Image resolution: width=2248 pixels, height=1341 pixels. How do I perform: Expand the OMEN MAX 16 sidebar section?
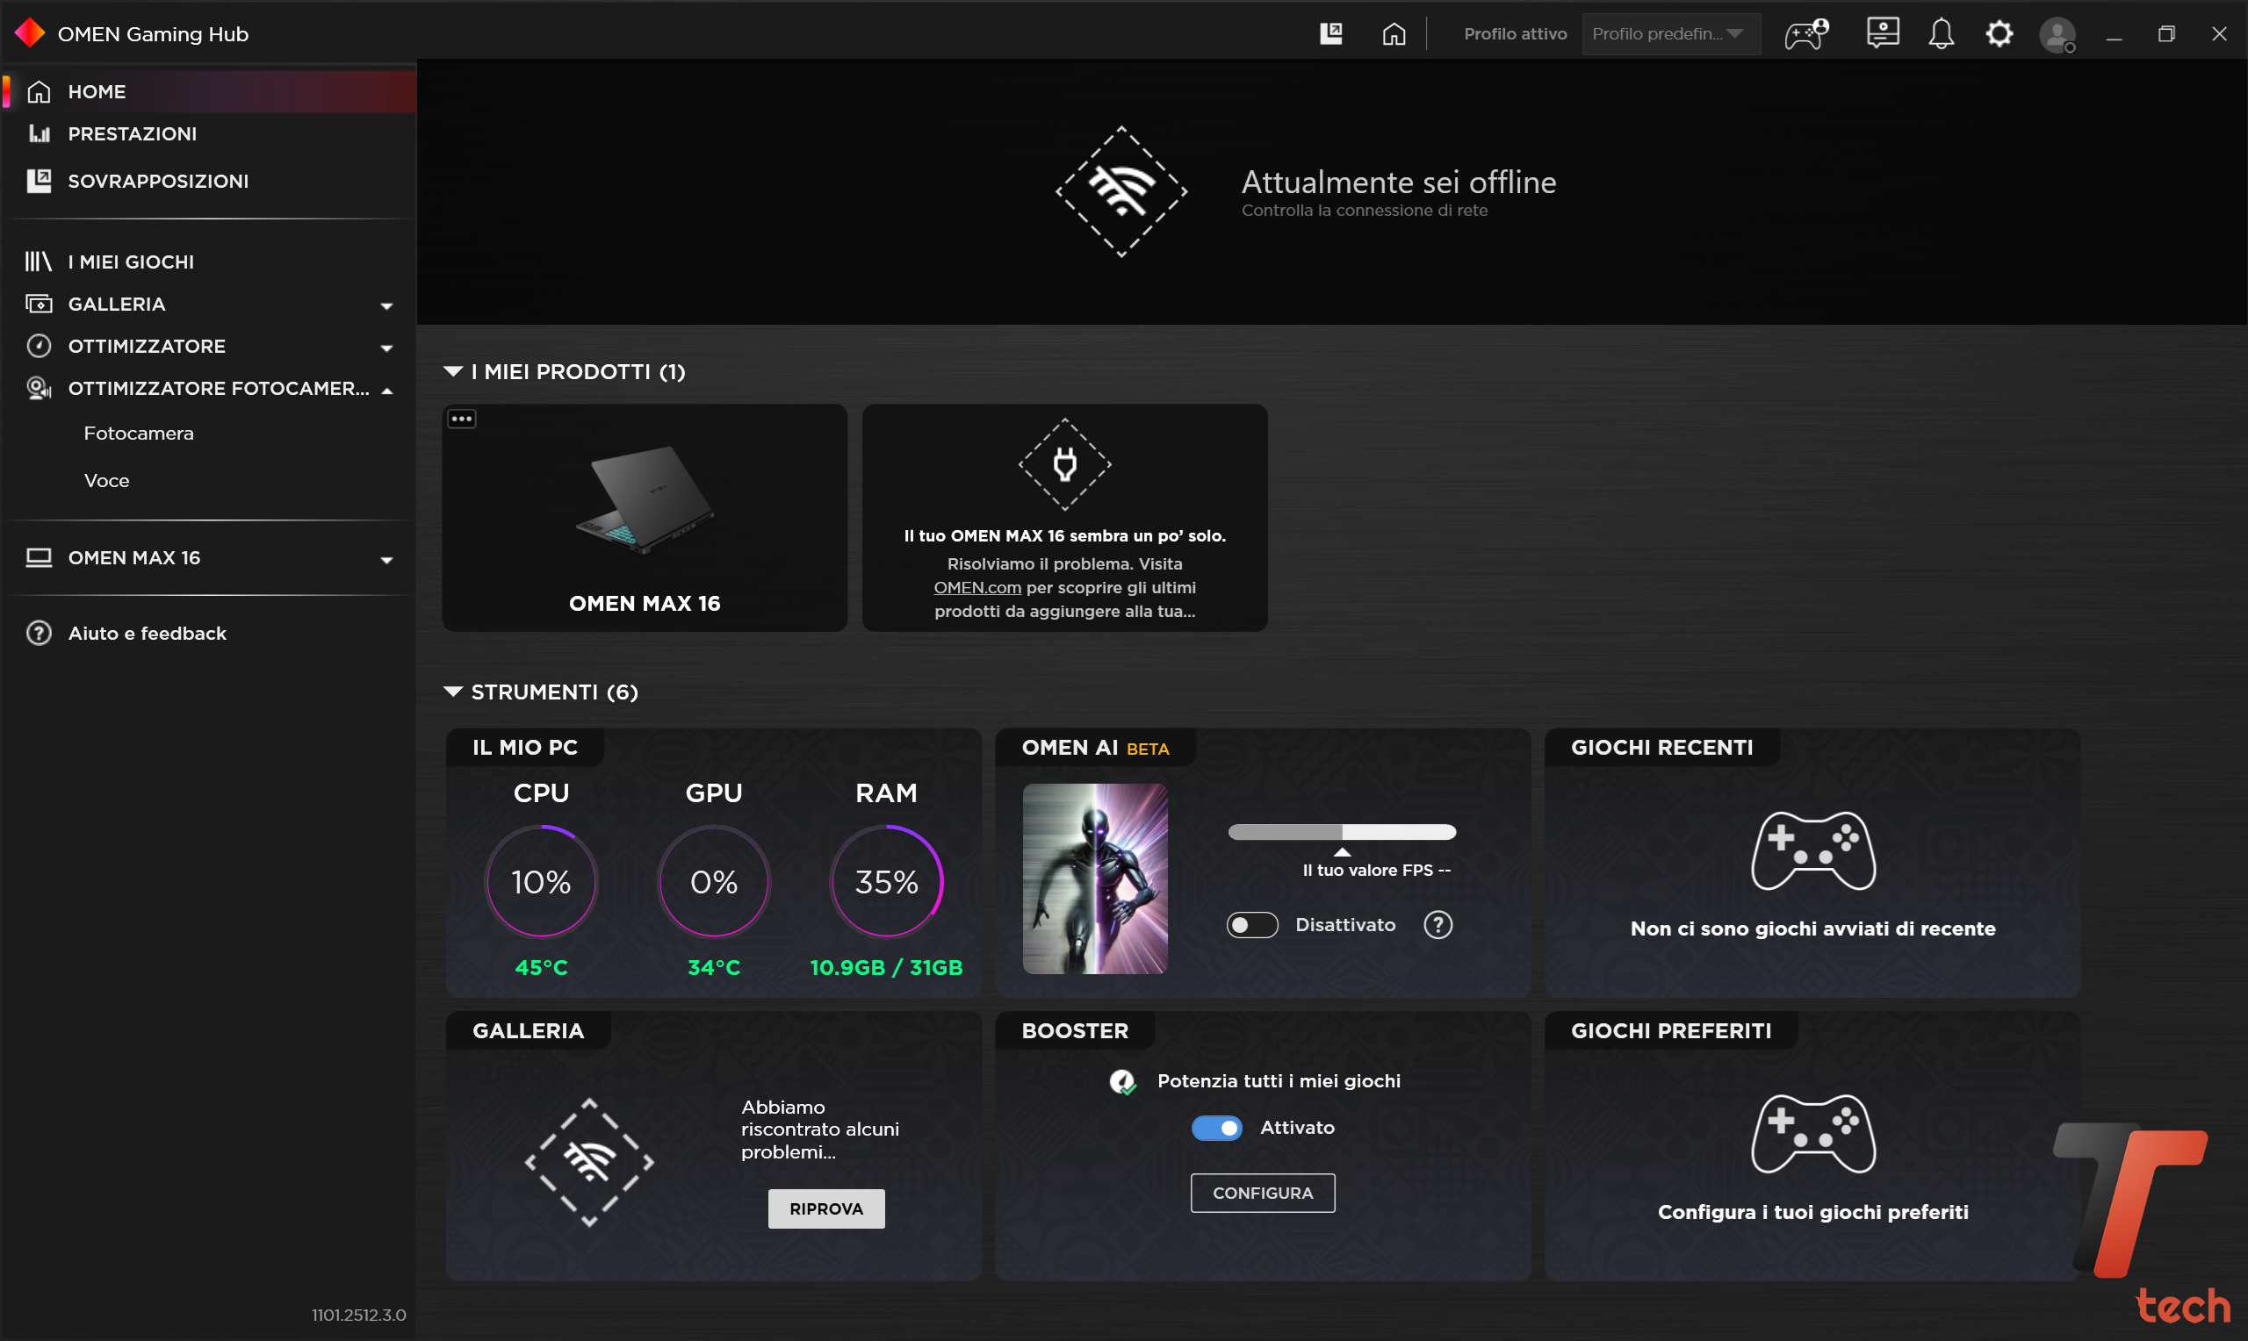tap(389, 558)
